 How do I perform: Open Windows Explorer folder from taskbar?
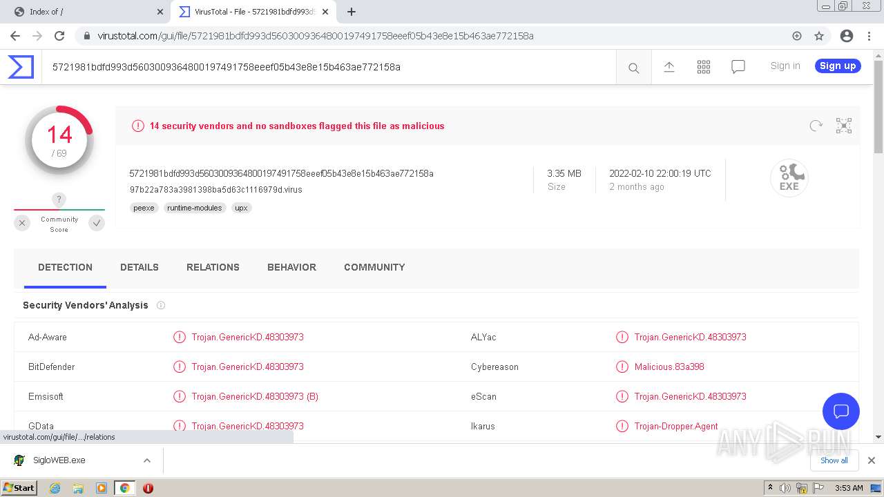(78, 488)
